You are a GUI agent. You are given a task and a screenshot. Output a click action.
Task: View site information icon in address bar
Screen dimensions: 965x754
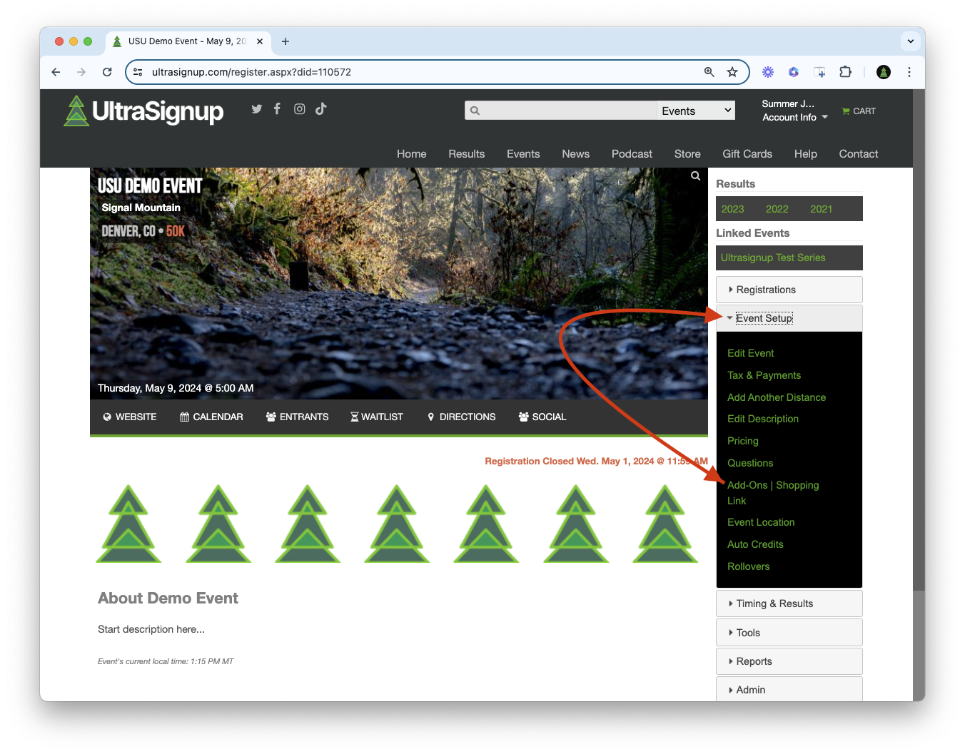coord(138,72)
